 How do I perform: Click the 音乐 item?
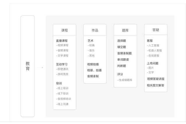91,51
